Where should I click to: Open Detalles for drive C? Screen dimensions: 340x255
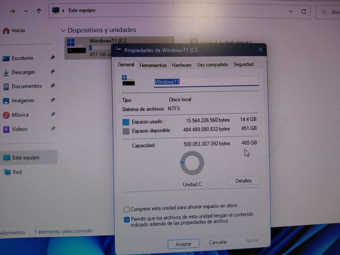coord(244,181)
